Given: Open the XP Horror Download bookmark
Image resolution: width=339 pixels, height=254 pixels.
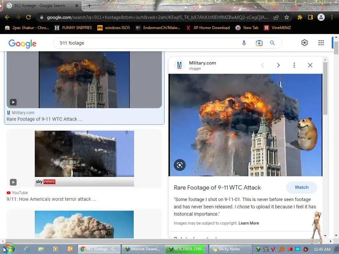Looking at the screenshot, I should click(208, 28).
